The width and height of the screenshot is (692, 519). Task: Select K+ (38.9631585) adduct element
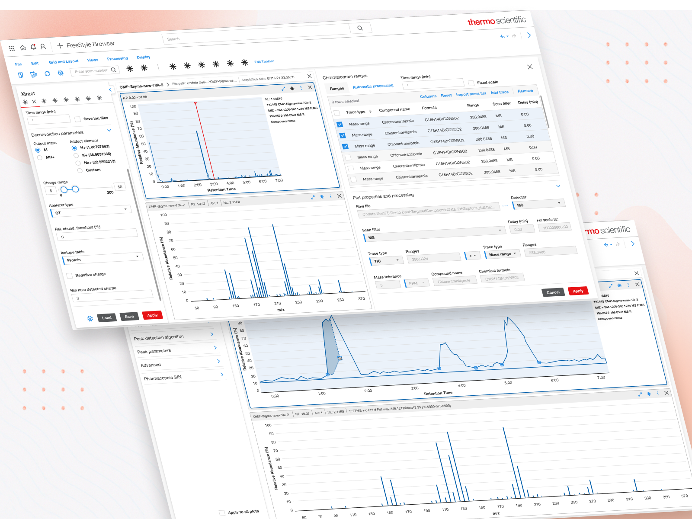click(76, 155)
